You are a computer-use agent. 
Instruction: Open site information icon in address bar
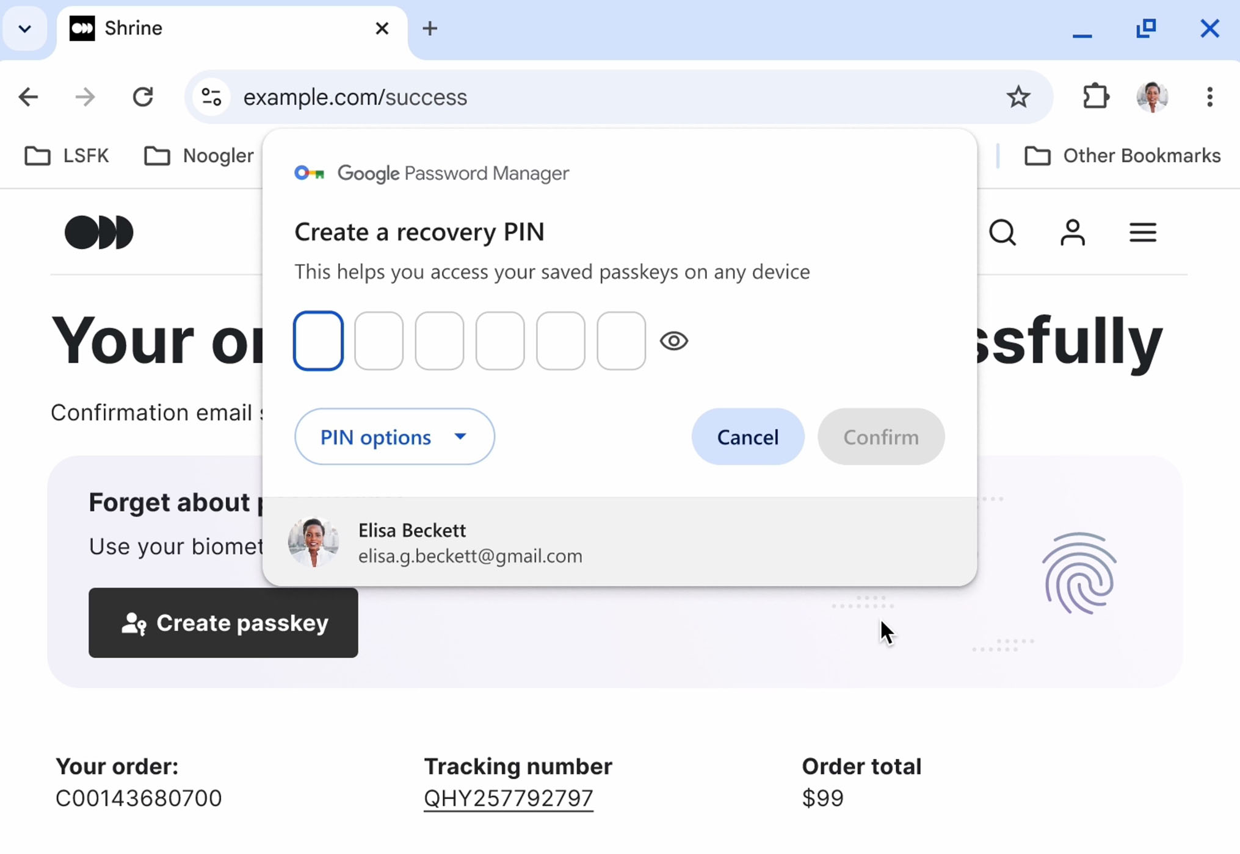point(211,97)
